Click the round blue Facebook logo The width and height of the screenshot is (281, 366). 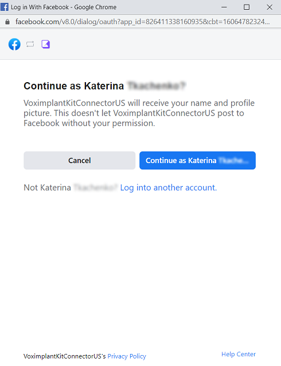14,44
